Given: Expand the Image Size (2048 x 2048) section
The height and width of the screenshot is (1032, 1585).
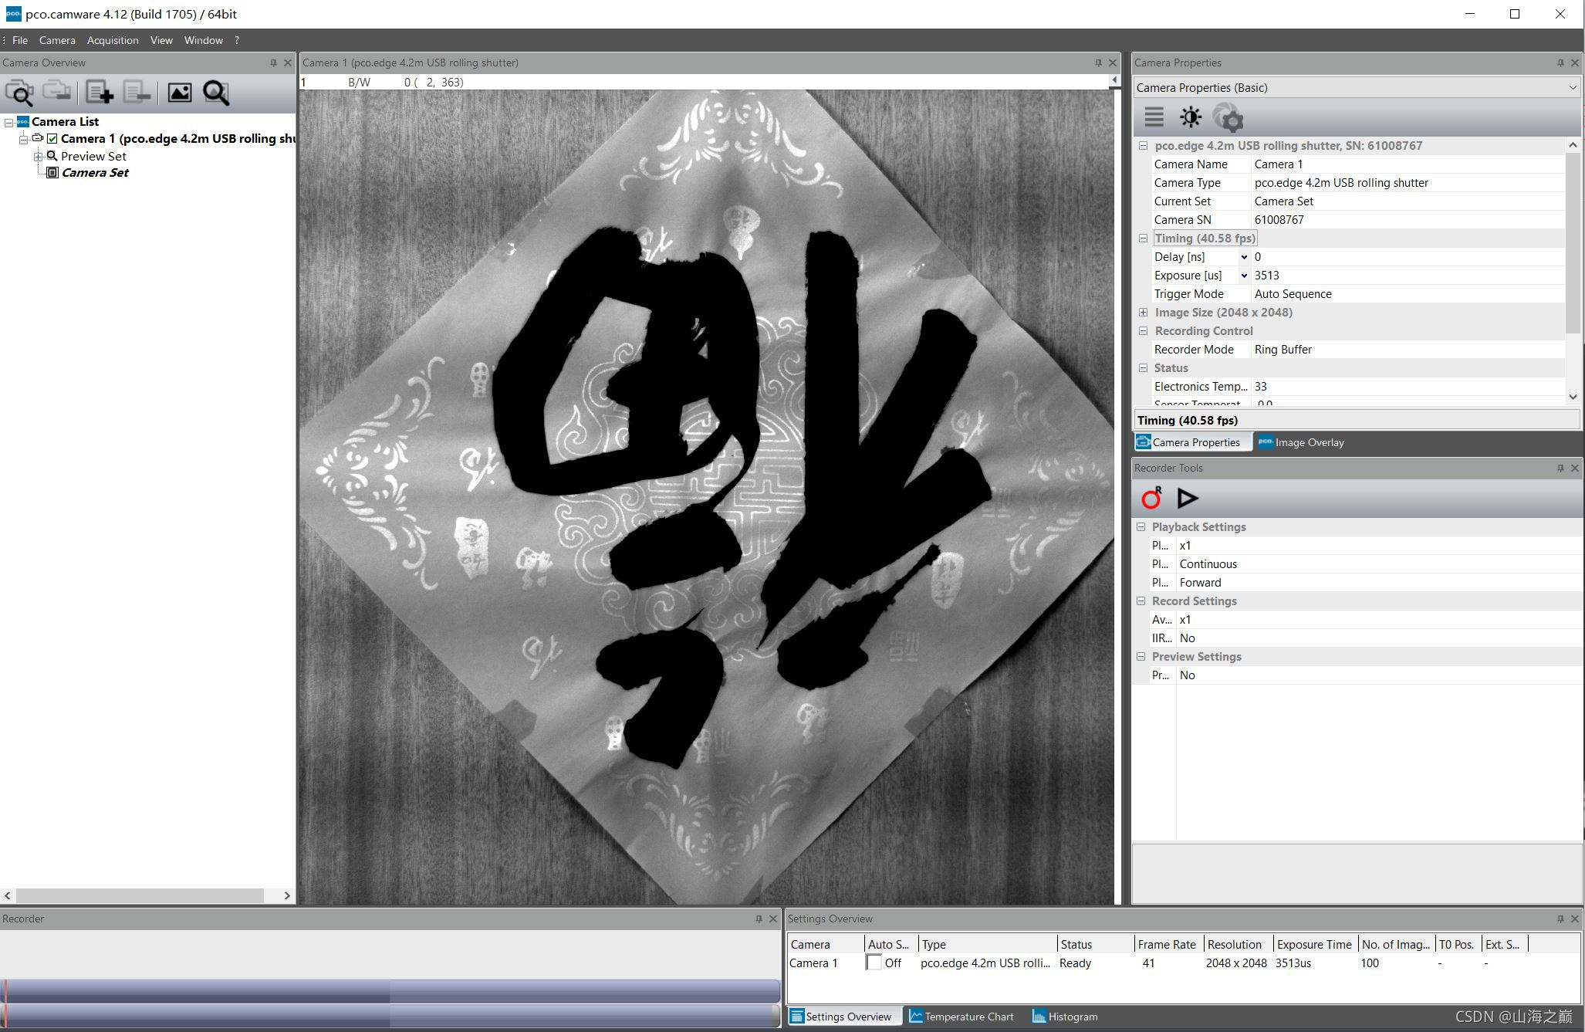Looking at the screenshot, I should click(1144, 312).
